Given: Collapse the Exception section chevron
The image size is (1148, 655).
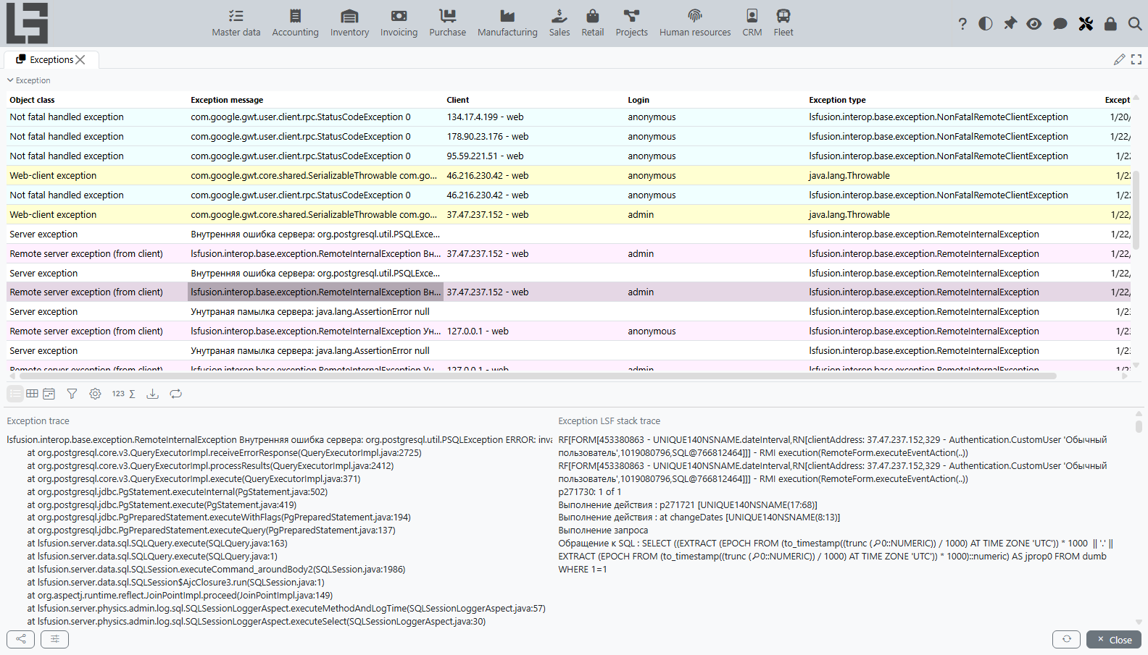Looking at the screenshot, I should [x=10, y=80].
